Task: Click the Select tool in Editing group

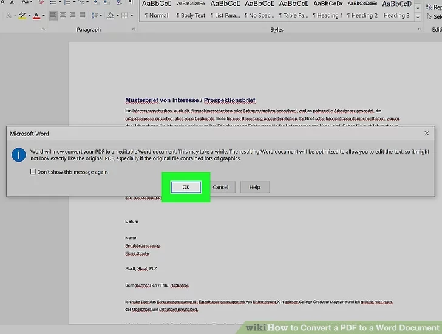Action: coord(434,16)
